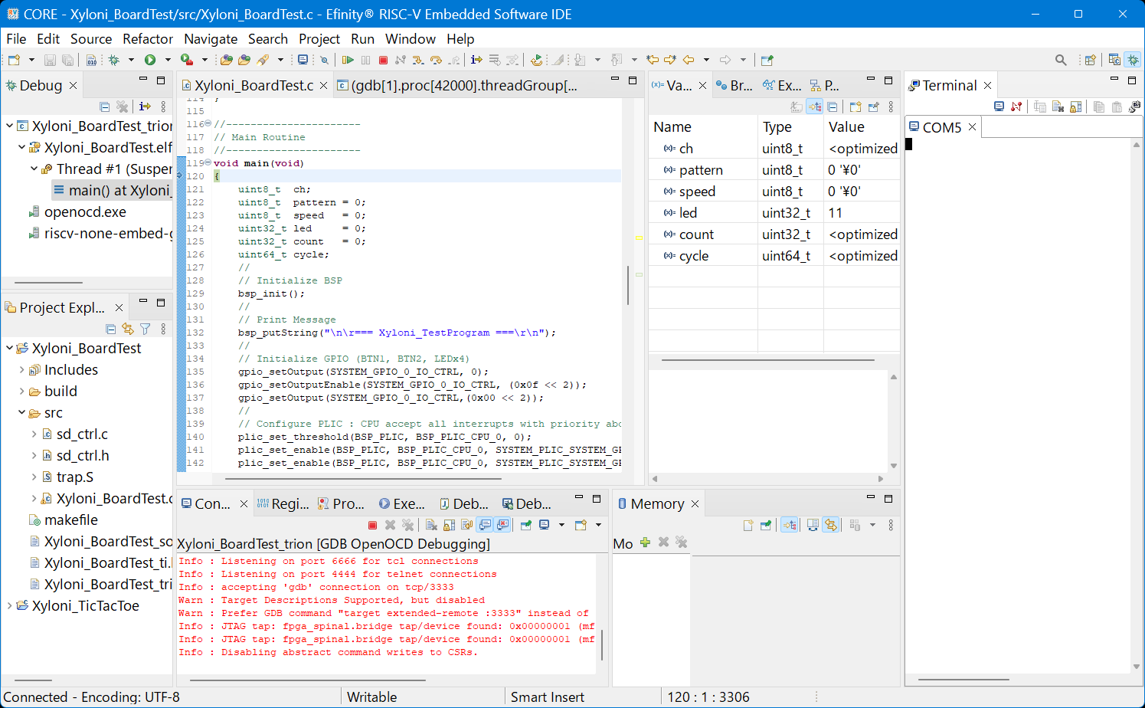Viewport: 1145px width, 708px height.
Task: Toggle Show Type Names in Variables view
Action: coord(797,107)
